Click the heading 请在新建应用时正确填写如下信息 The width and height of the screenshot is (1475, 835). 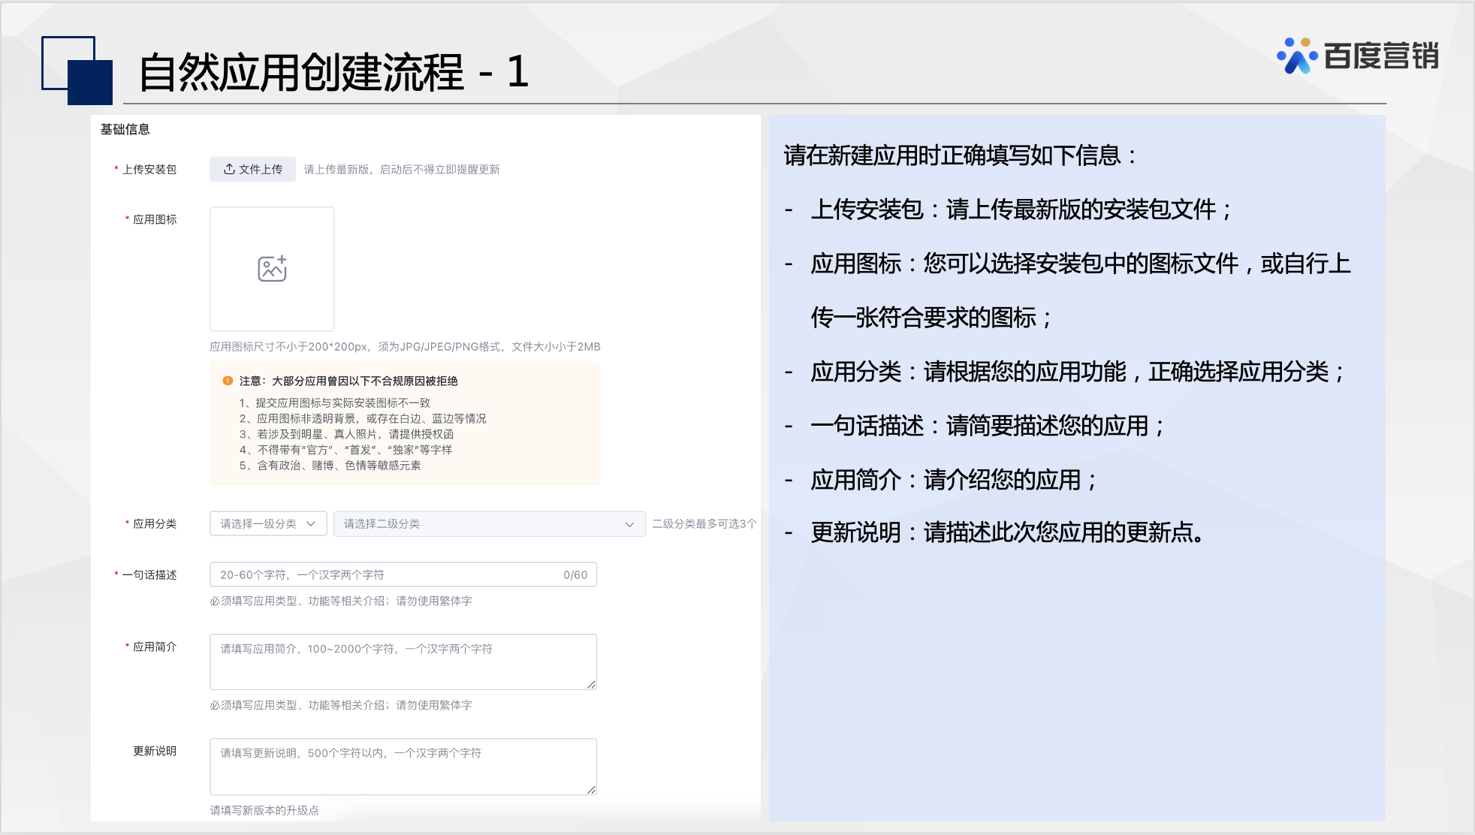click(x=961, y=155)
